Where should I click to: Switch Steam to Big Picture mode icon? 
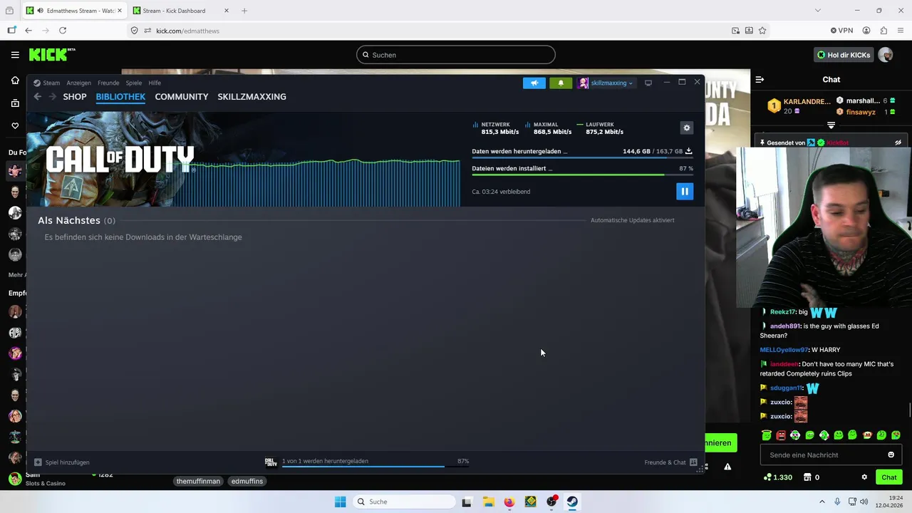648,83
